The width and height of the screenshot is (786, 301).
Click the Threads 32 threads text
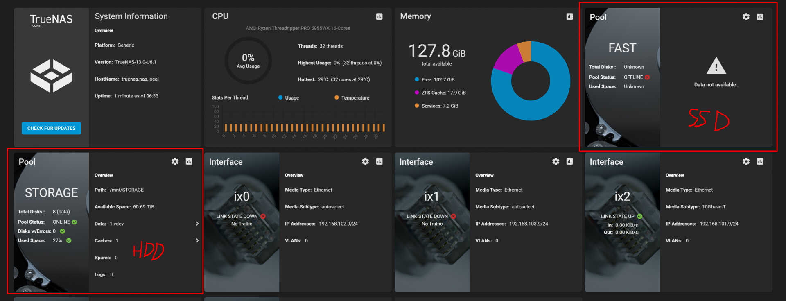(320, 46)
